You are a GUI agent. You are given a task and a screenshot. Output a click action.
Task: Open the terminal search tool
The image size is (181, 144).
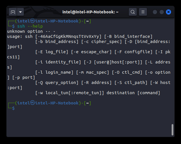[133, 12]
